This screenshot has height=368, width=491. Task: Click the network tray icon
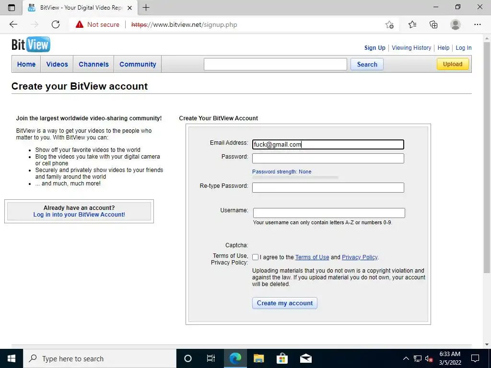418,358
